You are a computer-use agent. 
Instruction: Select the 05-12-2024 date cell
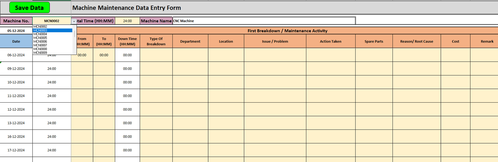click(x=16, y=31)
